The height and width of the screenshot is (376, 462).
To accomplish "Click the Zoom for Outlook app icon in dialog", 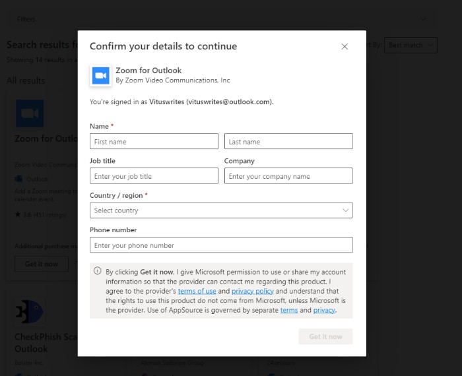I will click(100, 76).
